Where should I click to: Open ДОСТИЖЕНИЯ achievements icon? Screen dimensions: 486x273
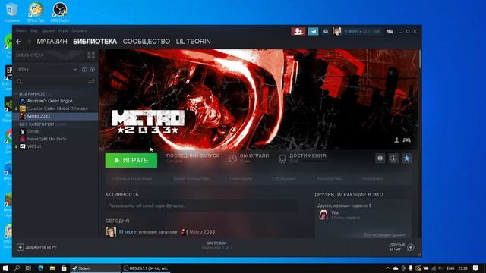pos(282,158)
